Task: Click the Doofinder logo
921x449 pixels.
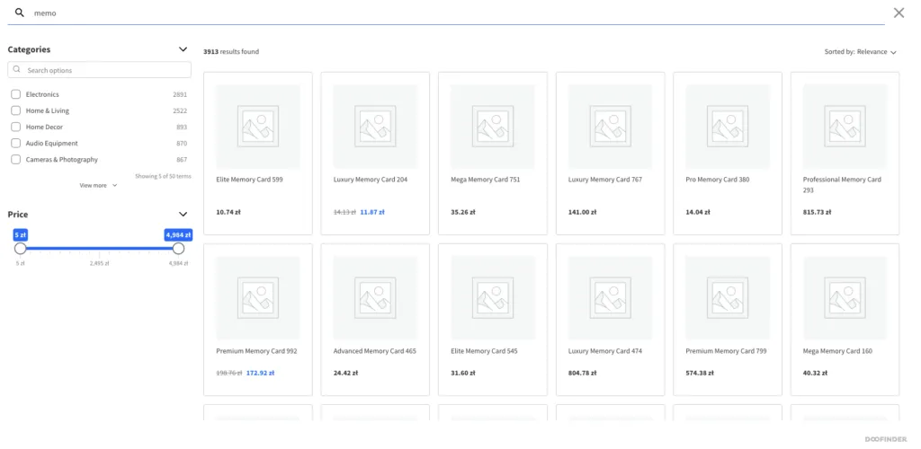Action: (x=885, y=439)
